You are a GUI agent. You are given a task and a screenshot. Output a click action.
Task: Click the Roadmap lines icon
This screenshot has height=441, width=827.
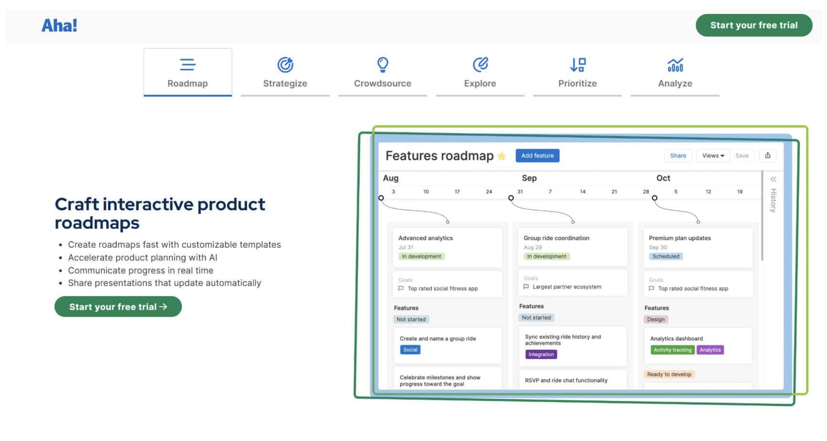pos(188,64)
